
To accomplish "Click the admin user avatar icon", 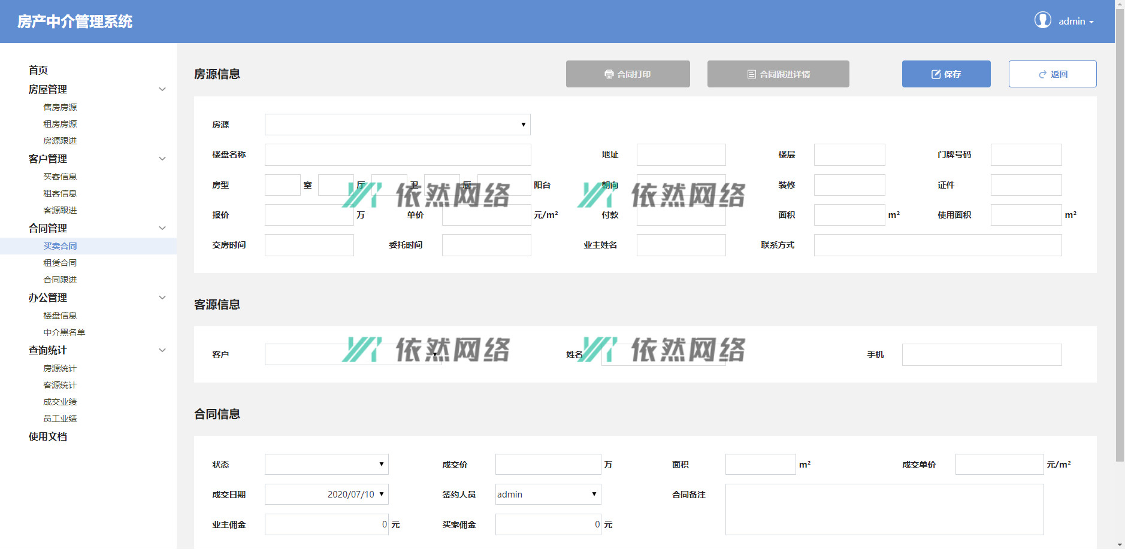I will click(1042, 20).
